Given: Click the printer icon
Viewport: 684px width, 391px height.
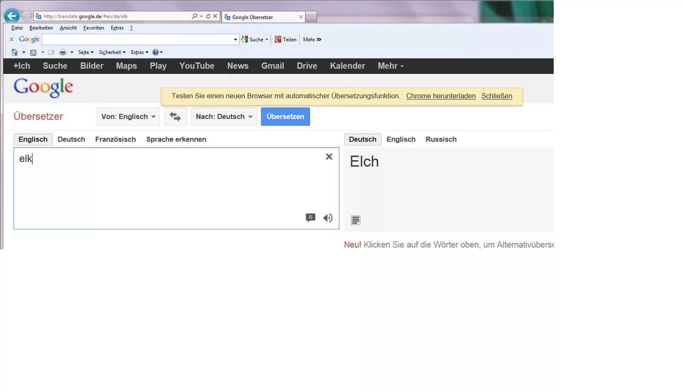Looking at the screenshot, I should point(63,52).
